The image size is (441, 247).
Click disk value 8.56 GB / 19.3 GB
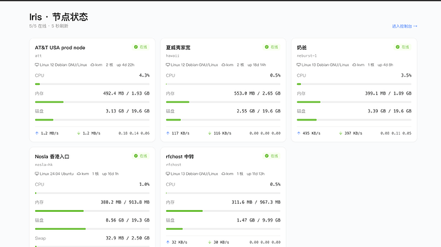(128, 220)
